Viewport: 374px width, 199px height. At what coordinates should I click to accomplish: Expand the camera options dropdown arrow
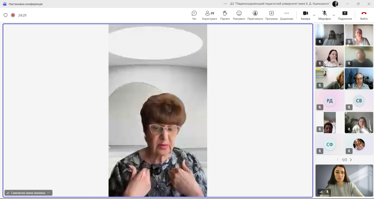(314, 15)
